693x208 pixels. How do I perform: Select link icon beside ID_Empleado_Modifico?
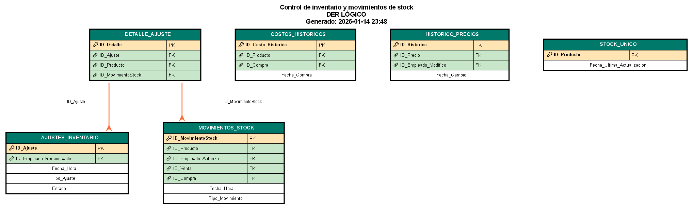click(x=396, y=65)
